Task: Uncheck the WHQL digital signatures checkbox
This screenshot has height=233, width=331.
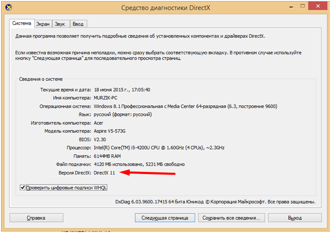Action: (22, 187)
